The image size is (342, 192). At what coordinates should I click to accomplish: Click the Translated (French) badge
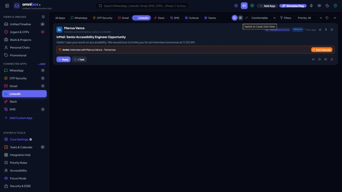point(278,30)
